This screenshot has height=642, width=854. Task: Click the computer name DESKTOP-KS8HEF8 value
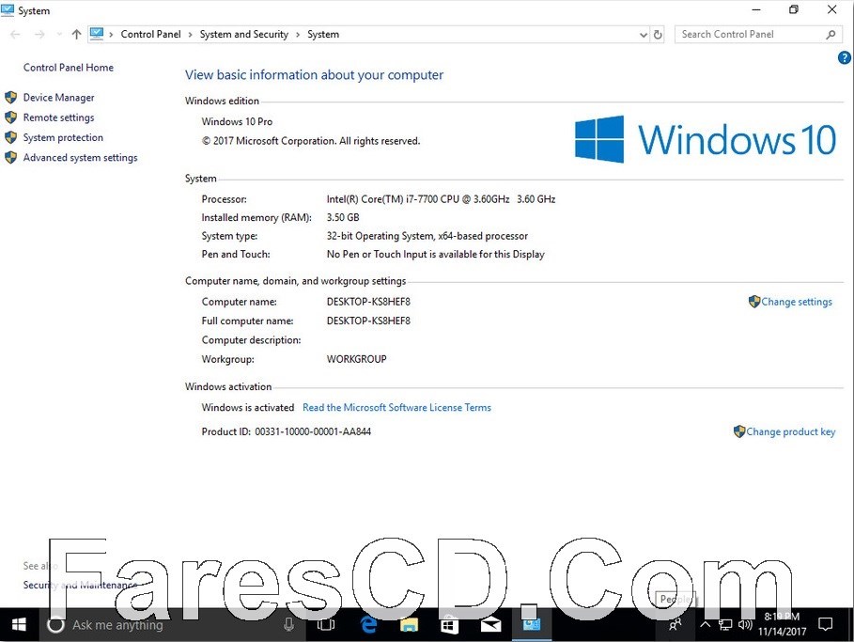(x=368, y=302)
